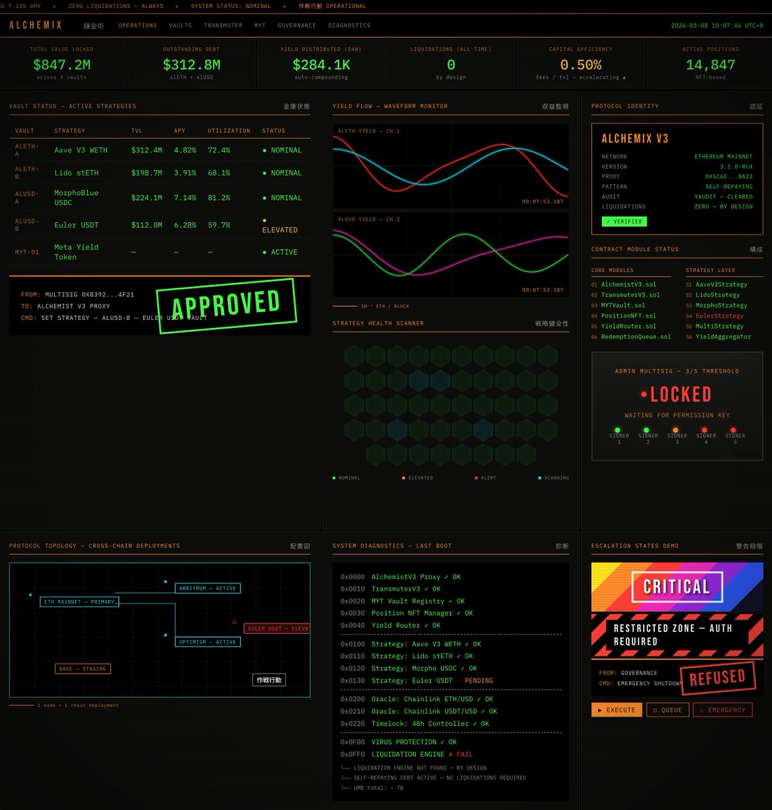This screenshot has width=772, height=810.
Task: Select the Optimism – Active node
Action: pyautogui.click(x=208, y=642)
